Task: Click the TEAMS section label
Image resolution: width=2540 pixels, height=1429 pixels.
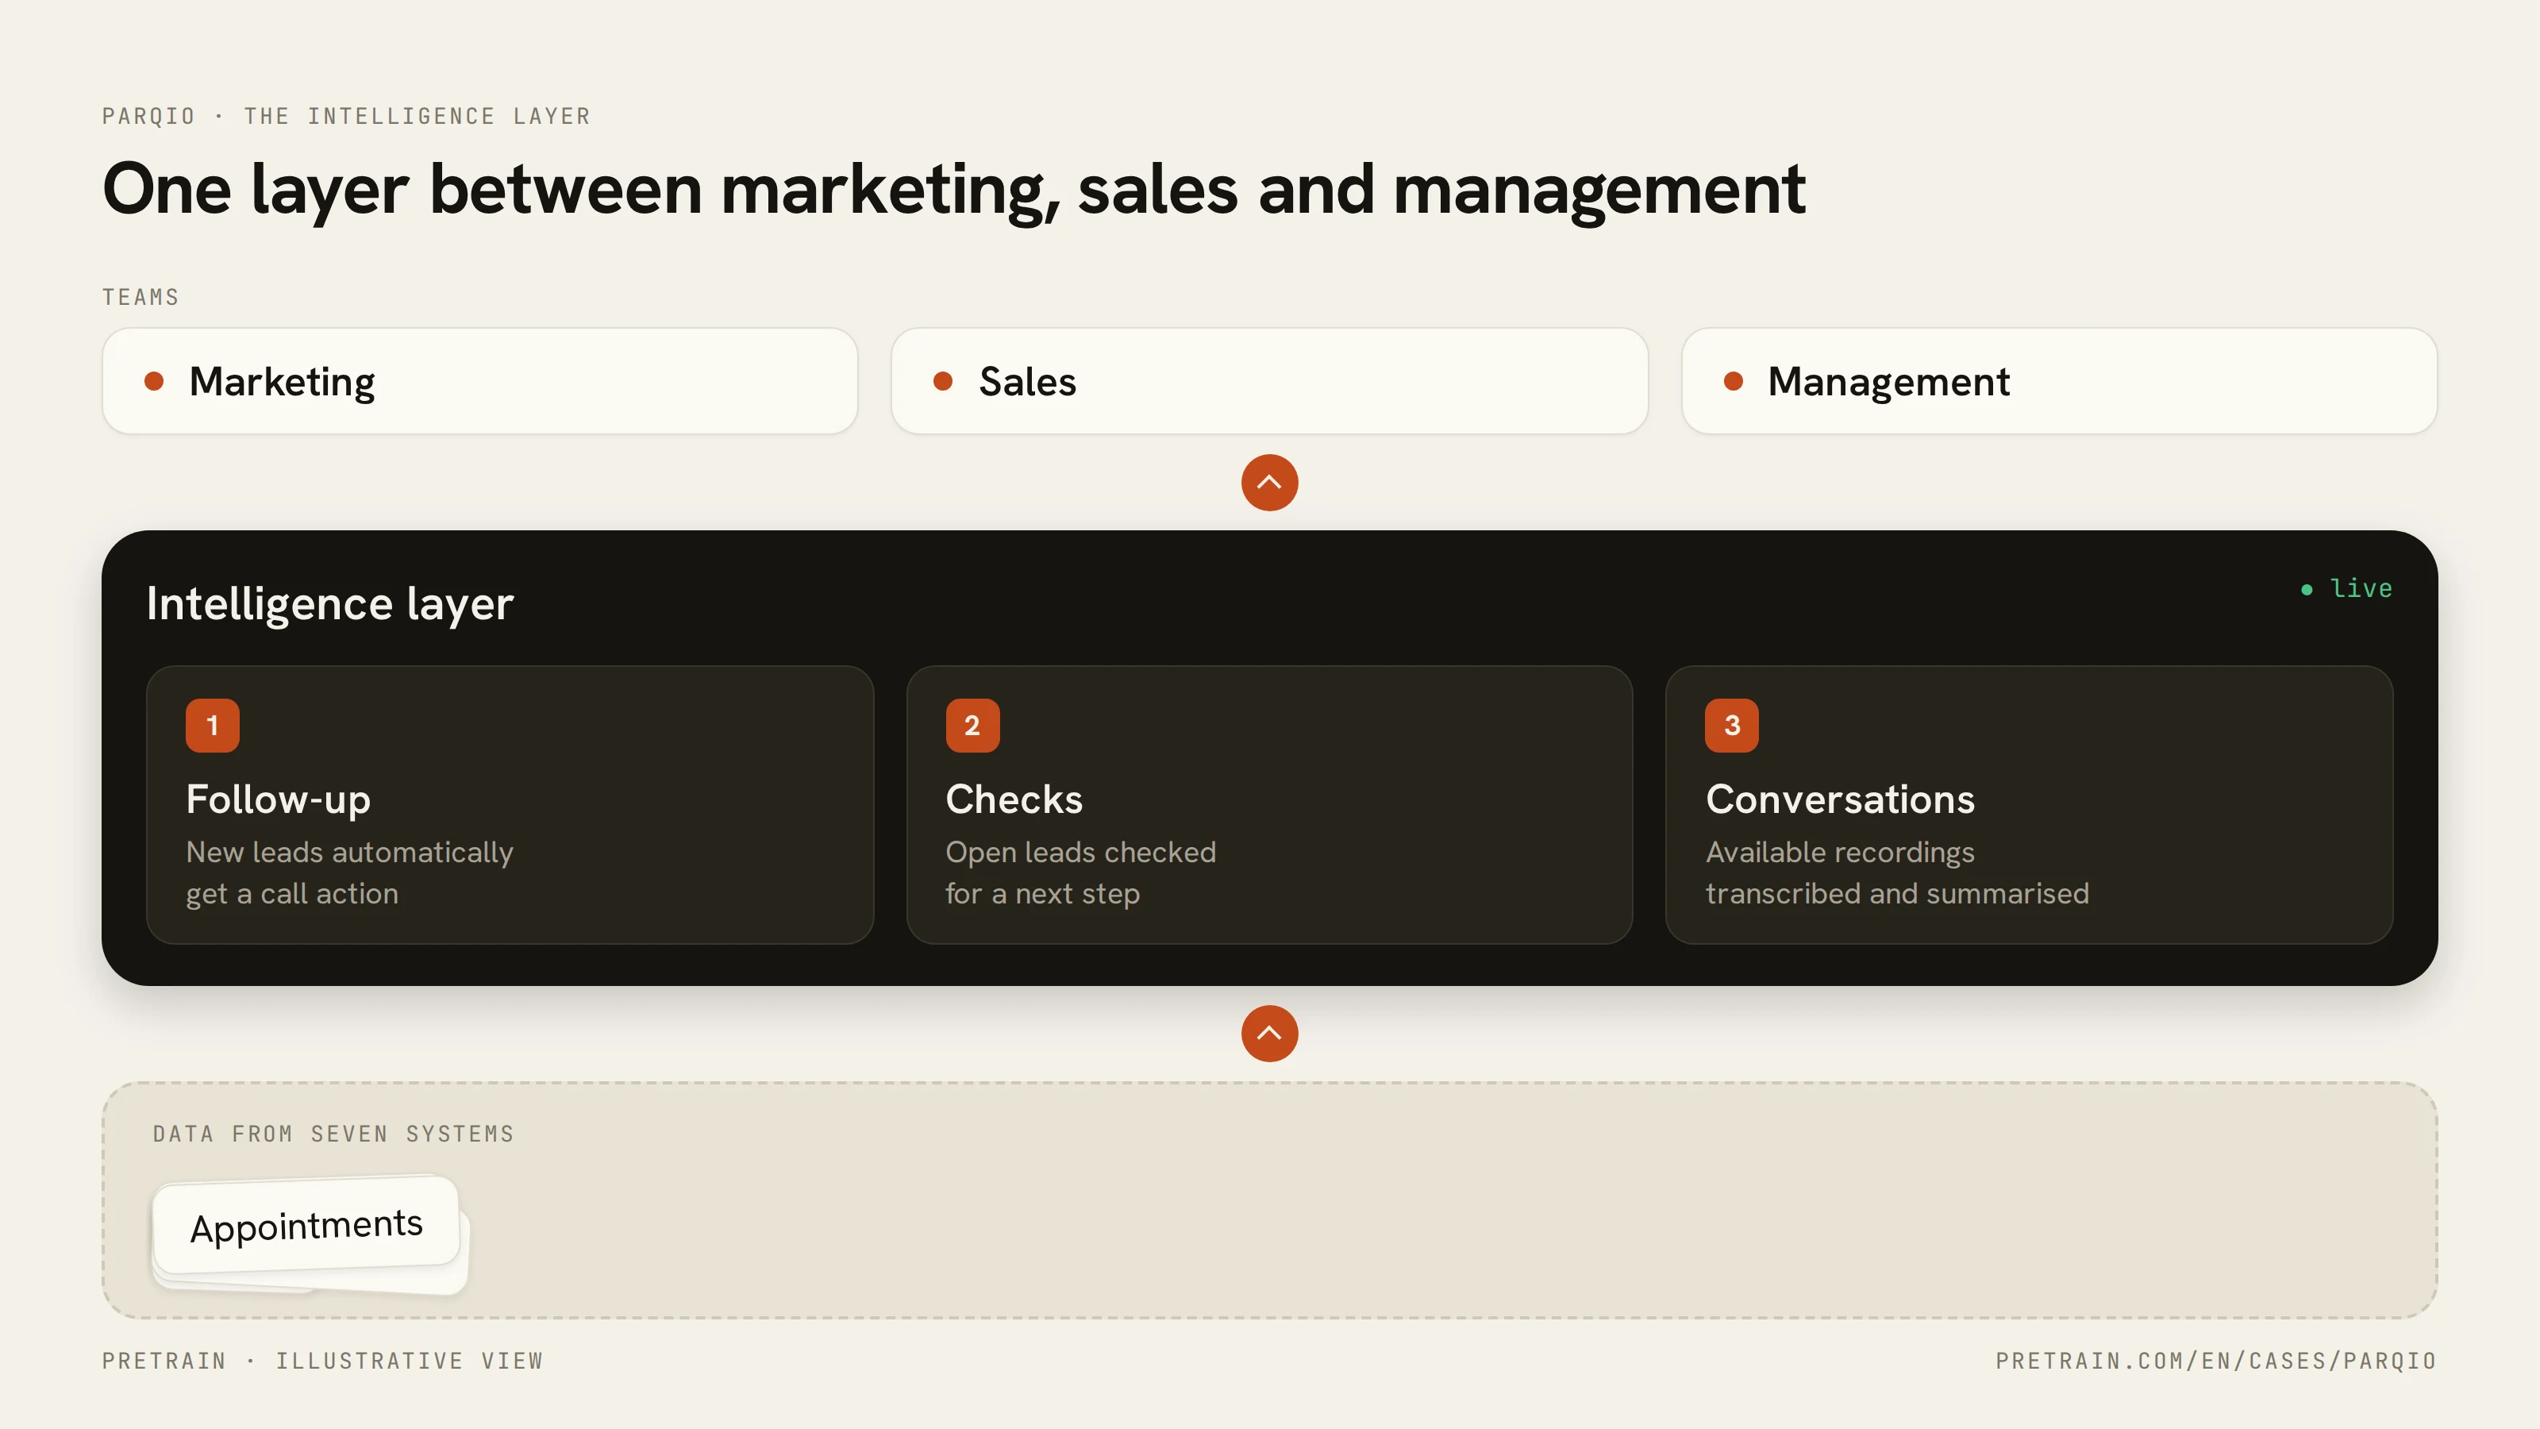Action: [x=140, y=297]
